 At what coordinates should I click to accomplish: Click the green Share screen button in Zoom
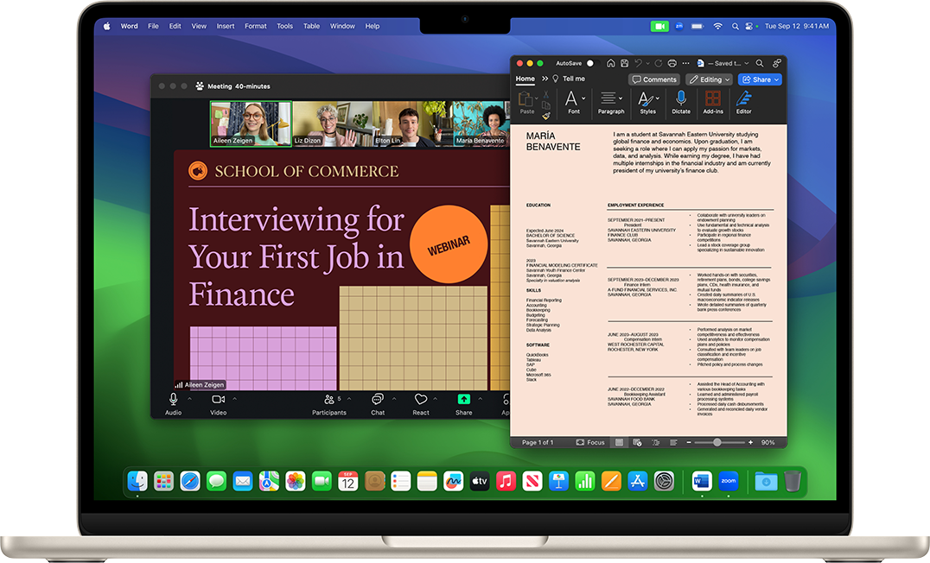[x=464, y=404]
